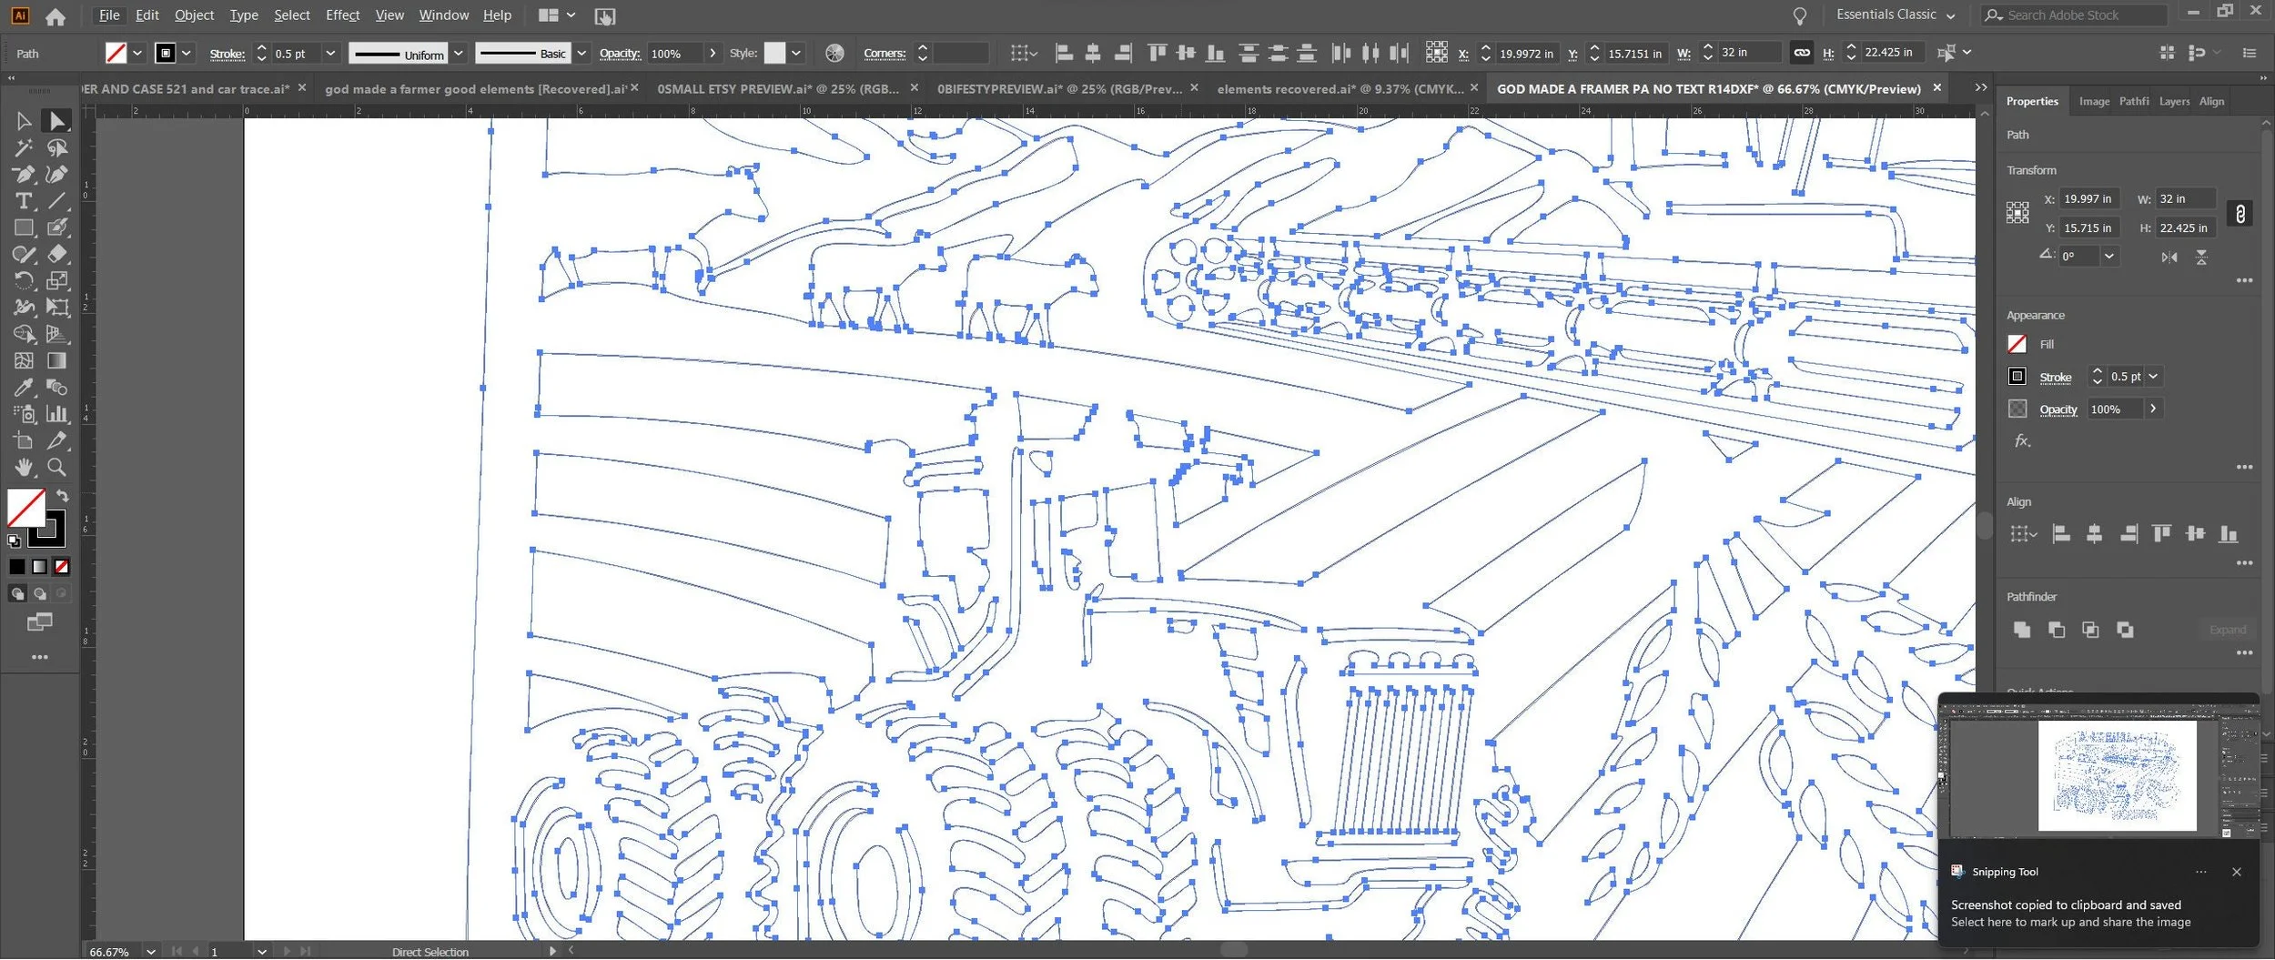Screen dimensions: 2275x960
Task: Activate the Eyedropper tool
Action: tap(24, 388)
